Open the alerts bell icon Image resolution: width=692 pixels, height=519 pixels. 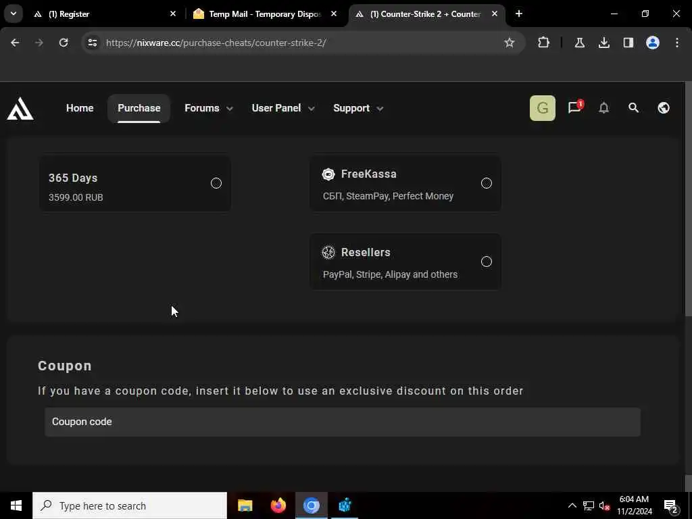pyautogui.click(x=603, y=107)
